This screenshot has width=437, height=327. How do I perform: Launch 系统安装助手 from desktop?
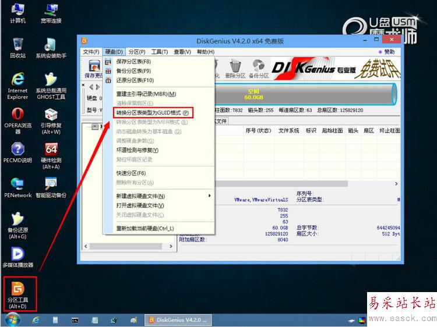click(x=51, y=47)
